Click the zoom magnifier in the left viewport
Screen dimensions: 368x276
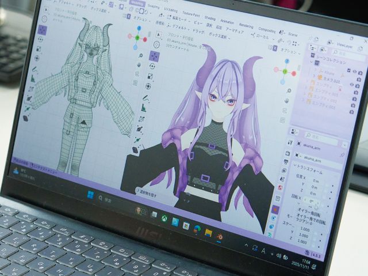click(x=140, y=56)
